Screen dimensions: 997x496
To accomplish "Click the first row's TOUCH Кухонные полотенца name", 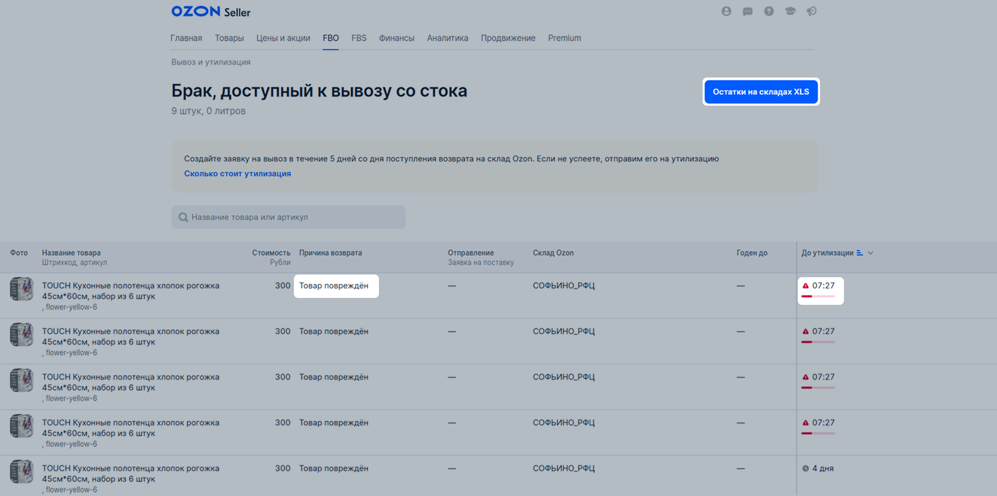I will (x=131, y=291).
